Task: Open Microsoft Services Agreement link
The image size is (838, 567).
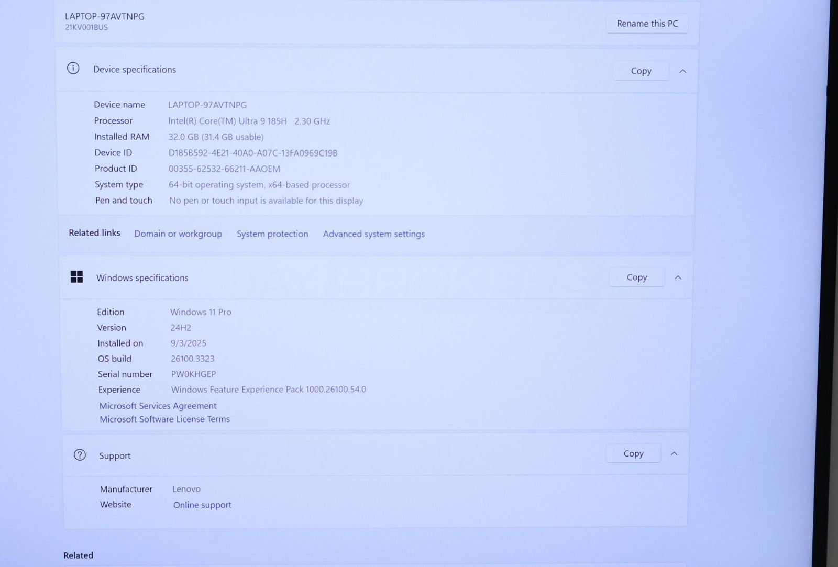Action: tap(158, 406)
